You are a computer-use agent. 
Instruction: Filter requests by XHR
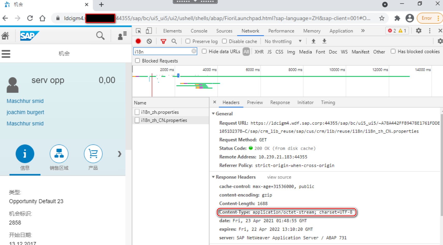259,52
